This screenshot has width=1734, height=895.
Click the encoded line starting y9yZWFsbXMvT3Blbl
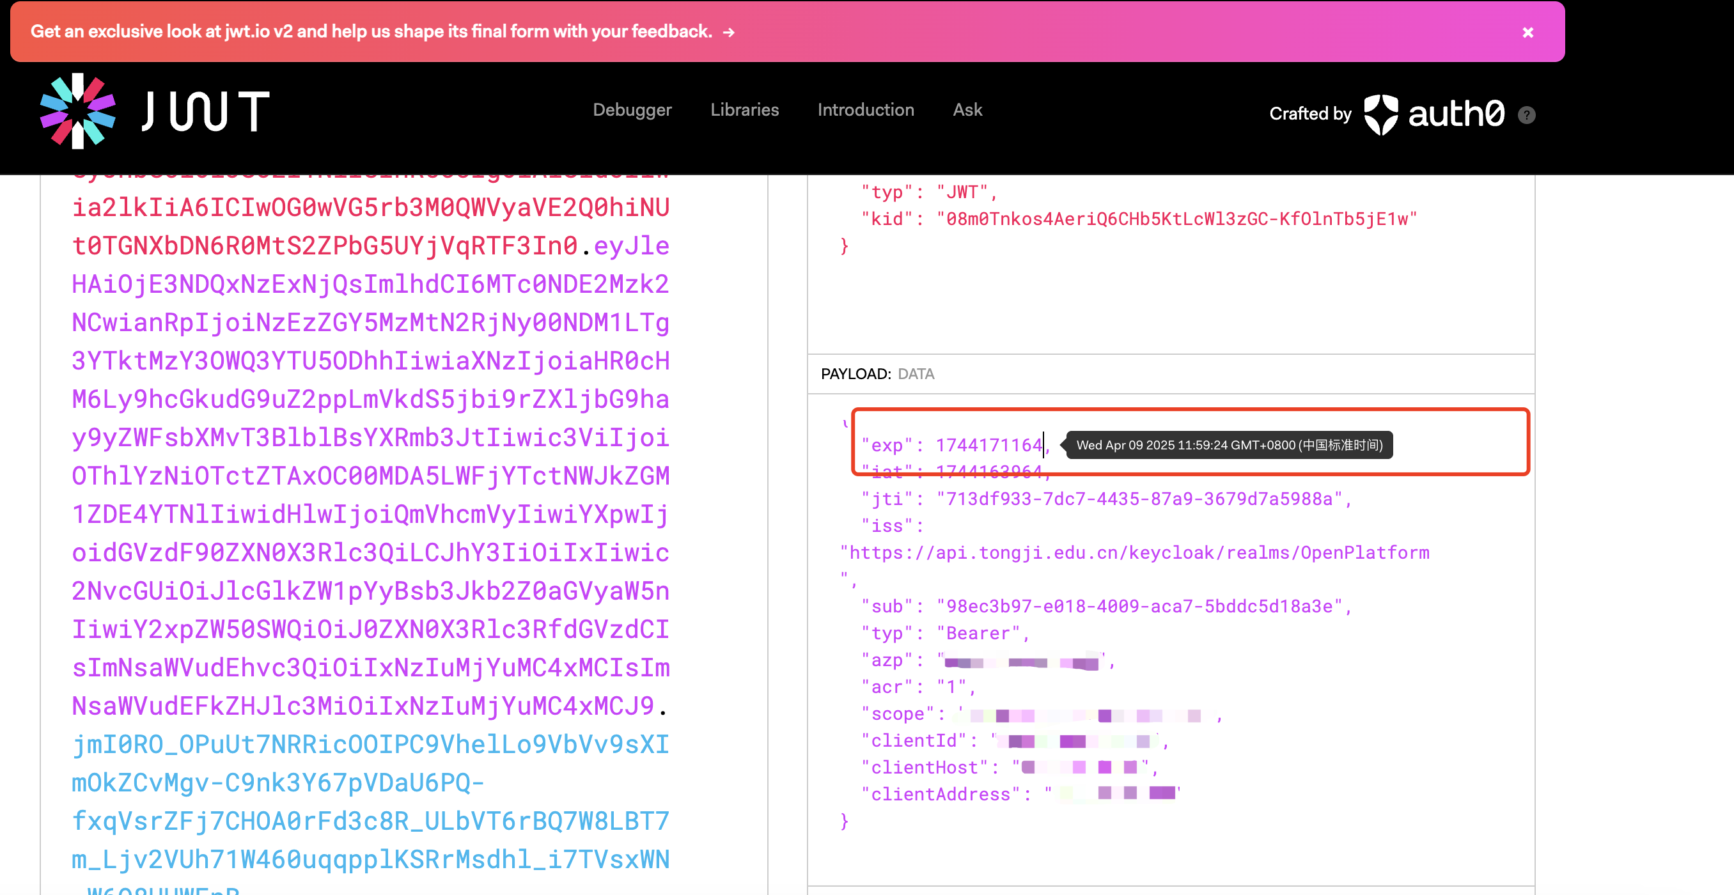(370, 437)
